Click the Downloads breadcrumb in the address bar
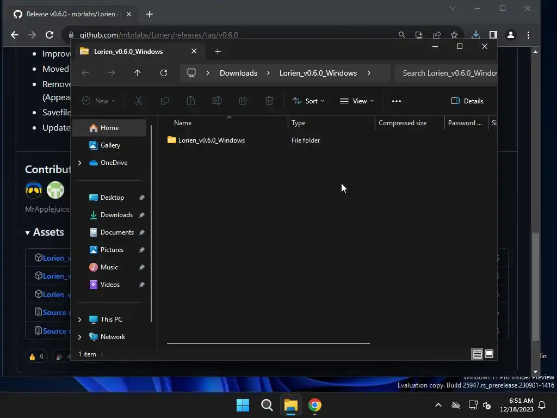This screenshot has width=557, height=418. pos(238,73)
